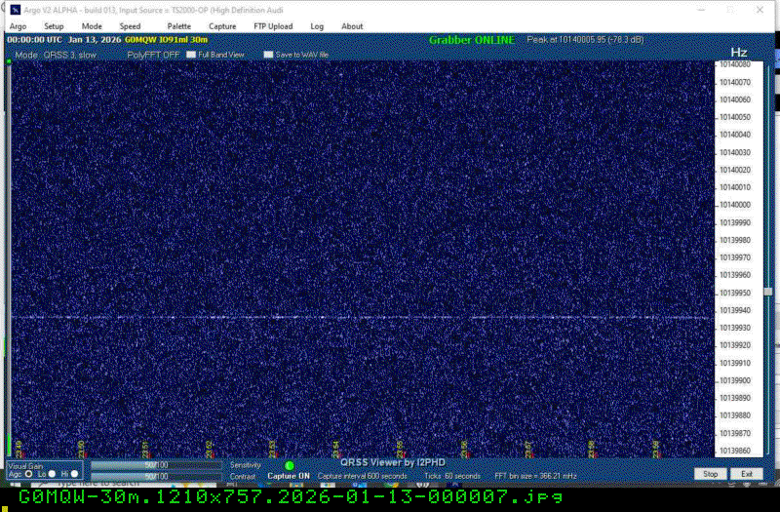Tick the Save to WAV file checkbox
The width and height of the screenshot is (780, 512).
coord(268,55)
